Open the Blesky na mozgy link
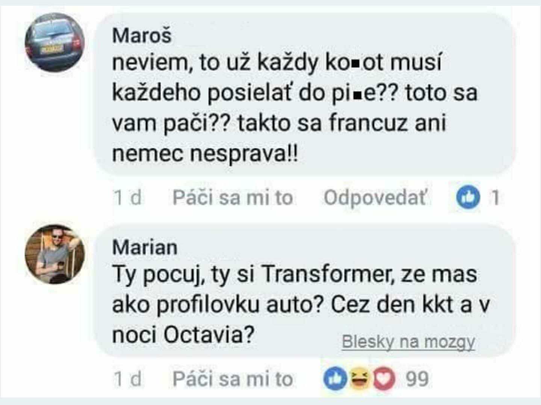This screenshot has width=541, height=405. 408,342
